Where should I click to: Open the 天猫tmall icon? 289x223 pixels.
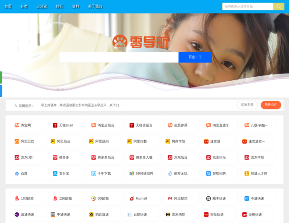[x=55, y=125]
